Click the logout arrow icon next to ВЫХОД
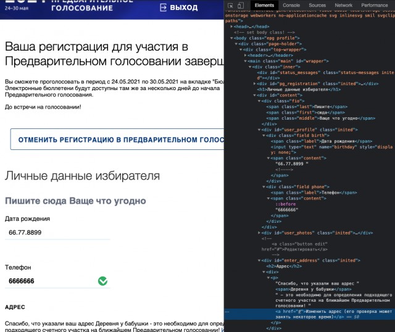The width and height of the screenshot is (395, 332). click(x=163, y=7)
